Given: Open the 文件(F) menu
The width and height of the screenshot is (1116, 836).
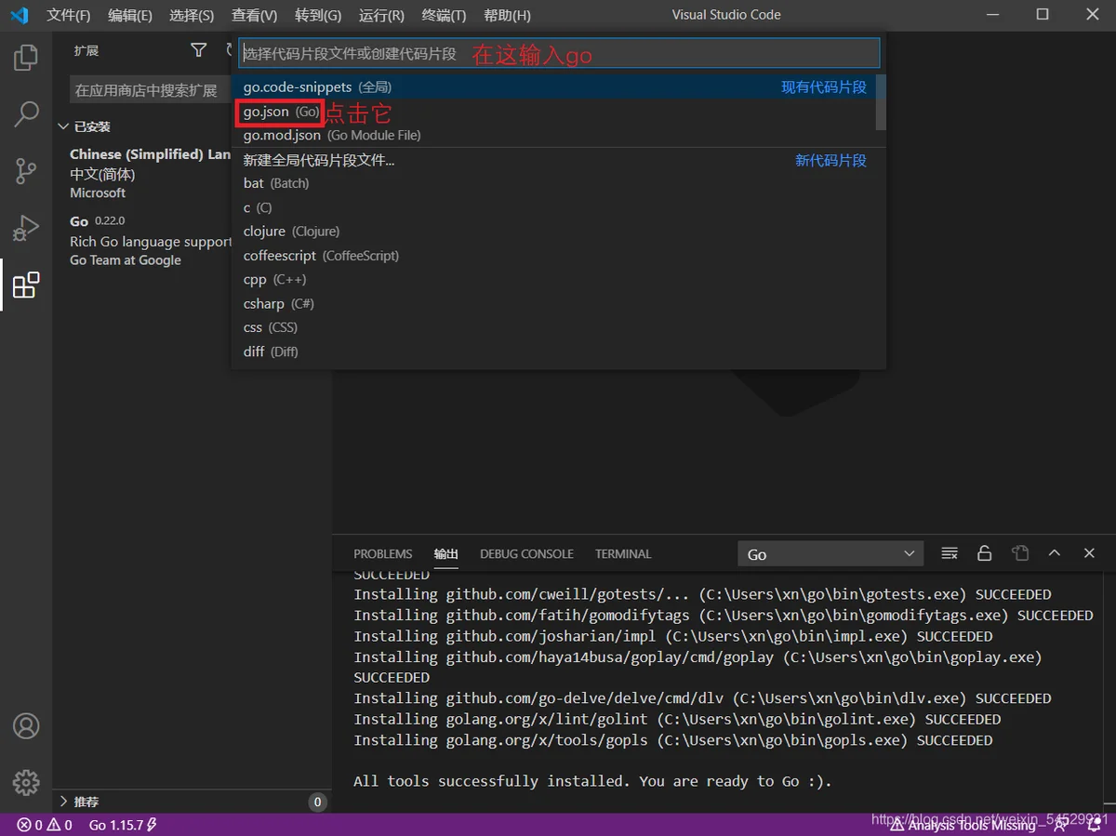Looking at the screenshot, I should tap(69, 15).
